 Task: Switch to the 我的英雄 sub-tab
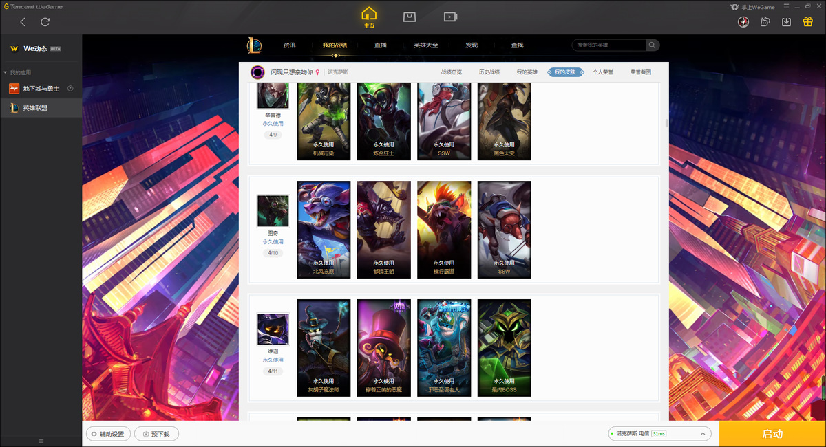[x=527, y=72]
